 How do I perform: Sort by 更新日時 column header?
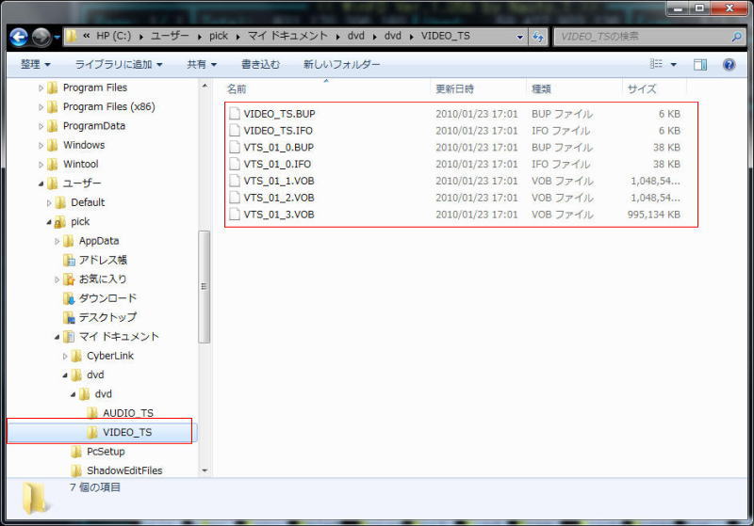pos(478,88)
